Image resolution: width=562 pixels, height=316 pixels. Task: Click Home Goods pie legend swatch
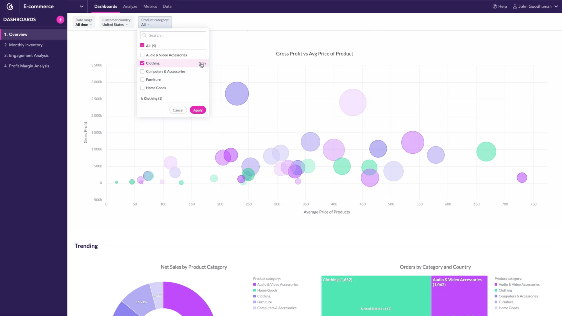[255, 290]
